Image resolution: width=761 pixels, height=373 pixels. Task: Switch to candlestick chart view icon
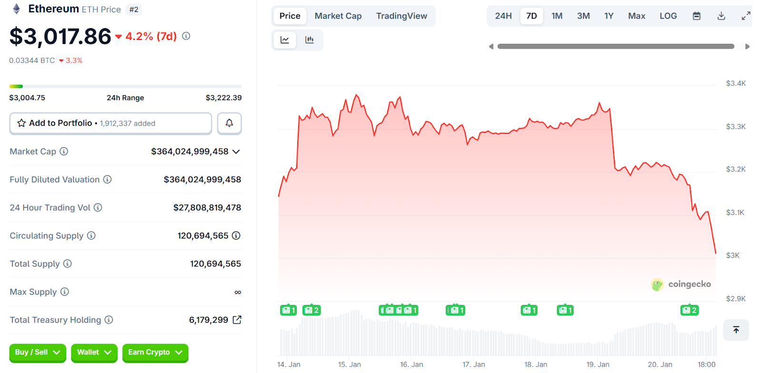point(310,40)
